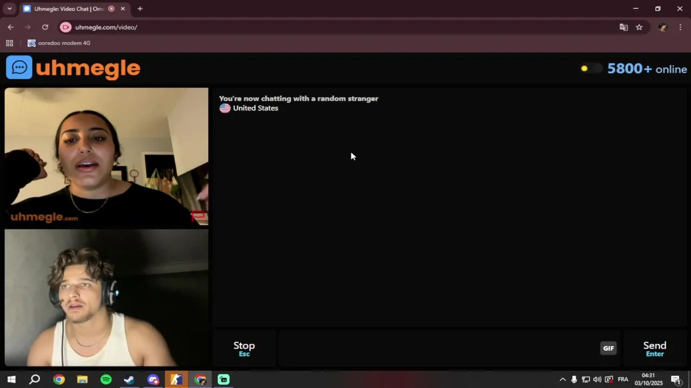
Task: Open Steam from the taskbar
Action: pos(129,379)
